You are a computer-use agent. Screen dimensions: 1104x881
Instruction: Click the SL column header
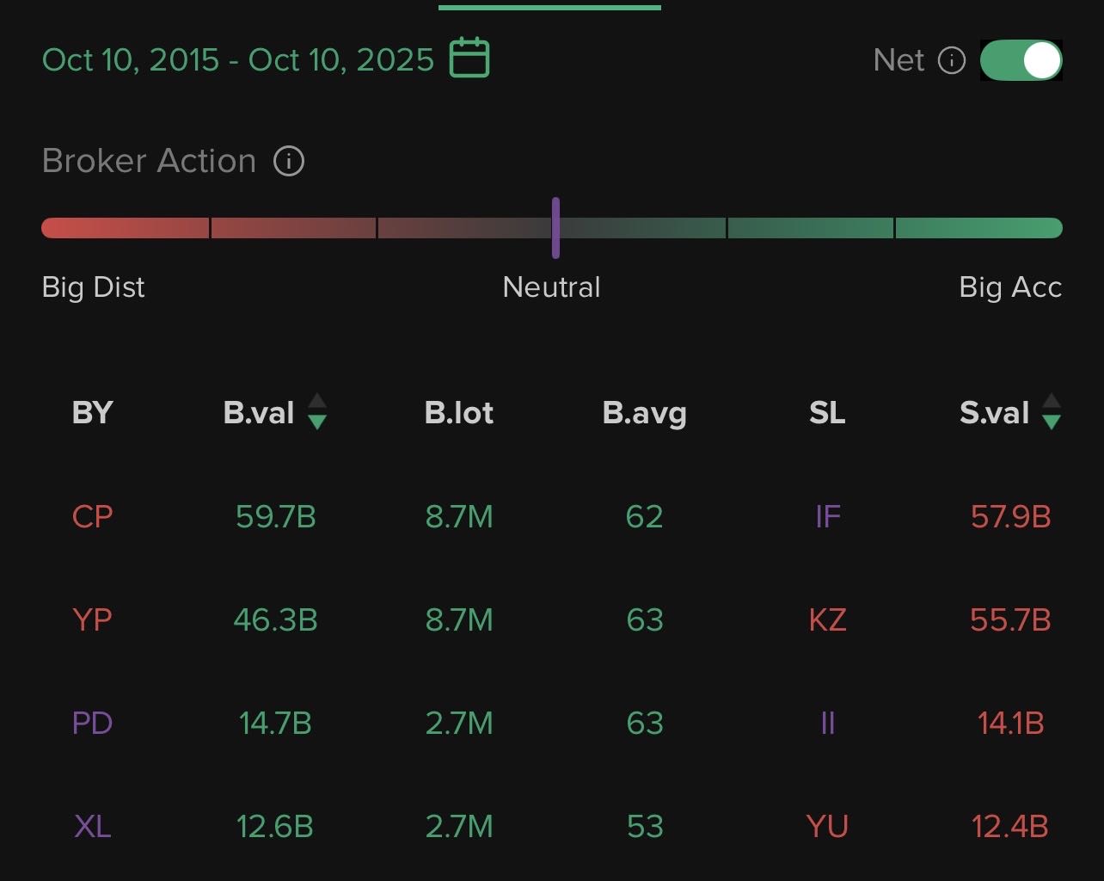point(827,413)
